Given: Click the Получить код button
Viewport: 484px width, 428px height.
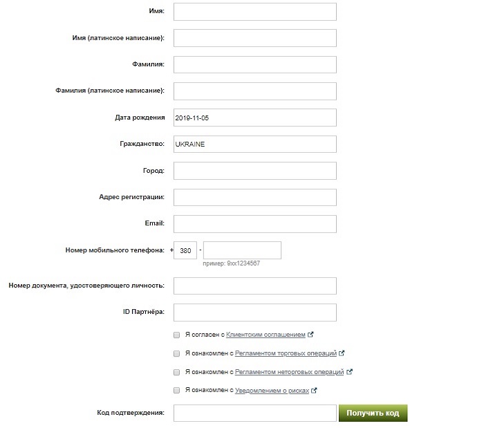Looking at the screenshot, I should [373, 413].
